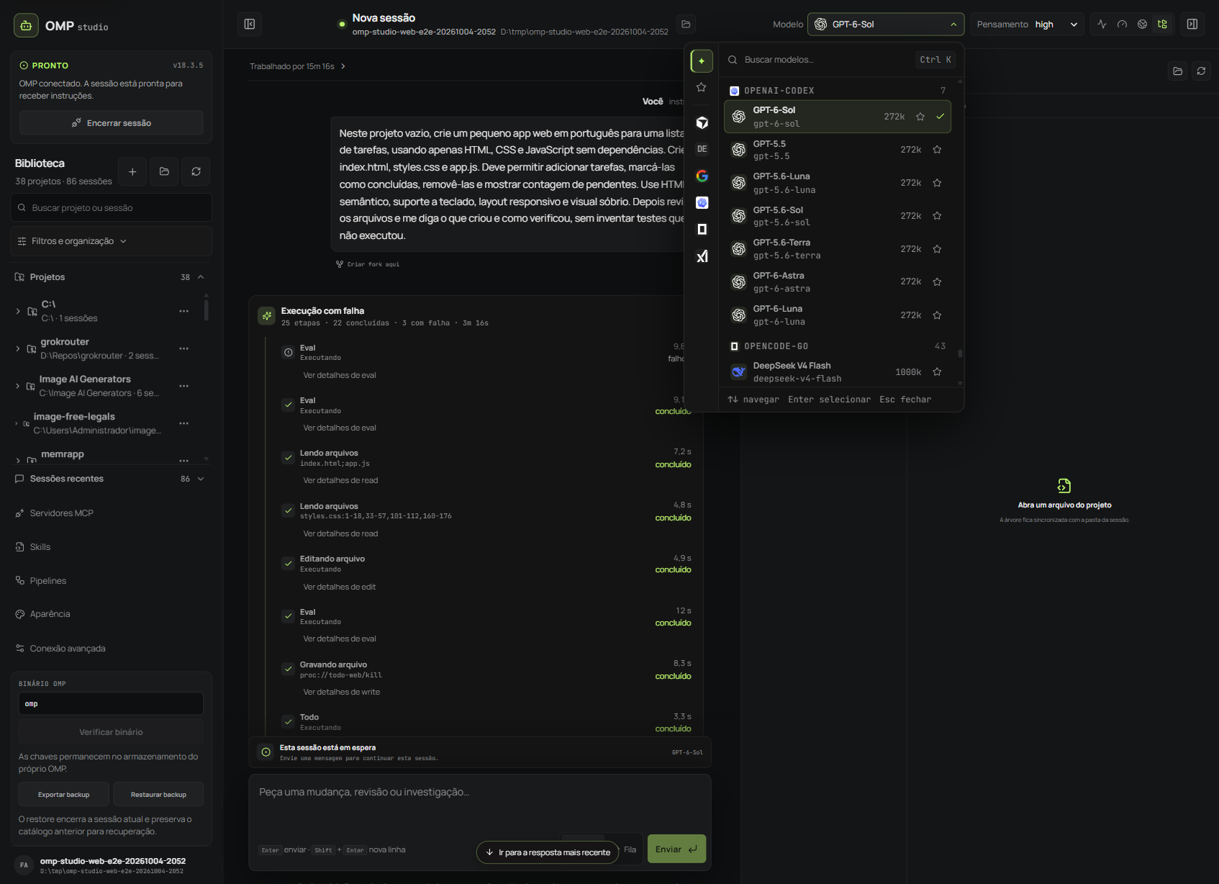Select the OpenCode square provider icon
Screen dimensions: 1219x884
pos(702,230)
